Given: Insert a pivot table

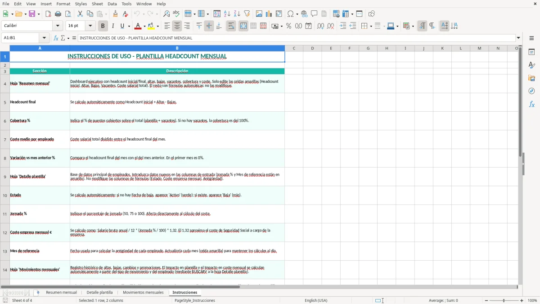Looking at the screenshot, I should [279, 14].
